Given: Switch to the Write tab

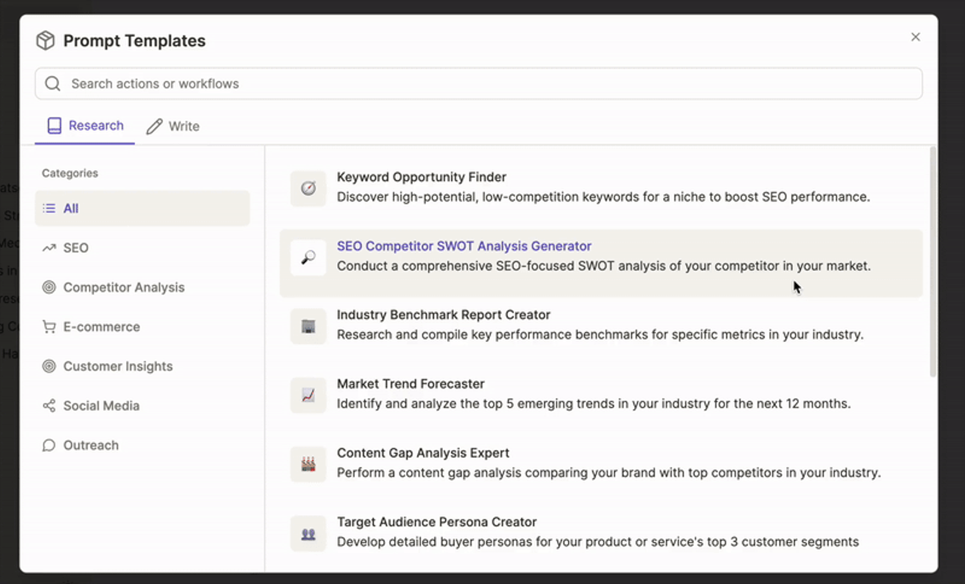Looking at the screenshot, I should 173,126.
